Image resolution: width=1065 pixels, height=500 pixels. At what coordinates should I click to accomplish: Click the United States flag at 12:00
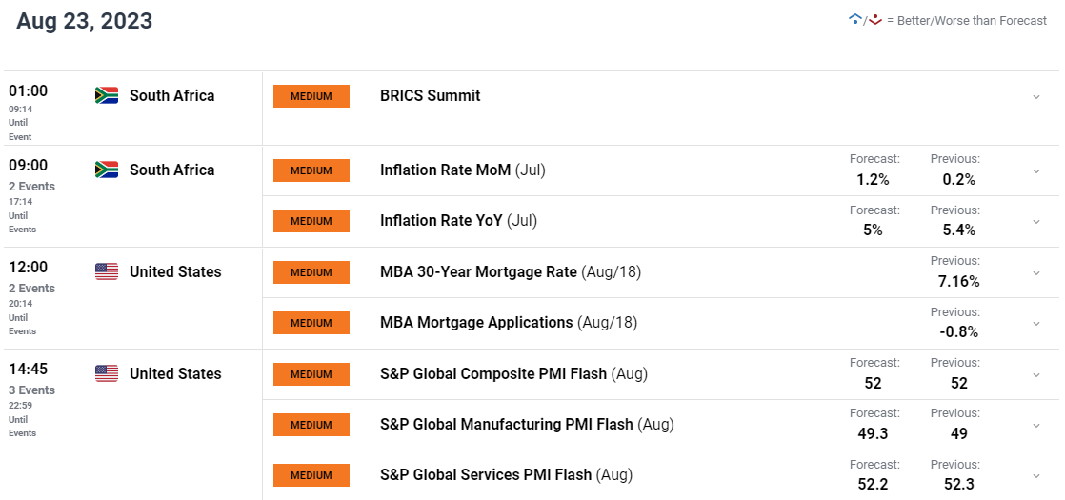pyautogui.click(x=106, y=271)
